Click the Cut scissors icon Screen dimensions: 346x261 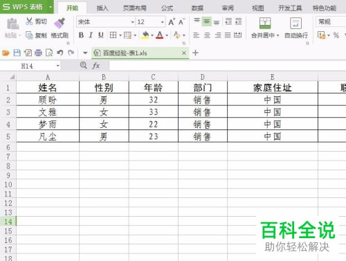(29, 21)
